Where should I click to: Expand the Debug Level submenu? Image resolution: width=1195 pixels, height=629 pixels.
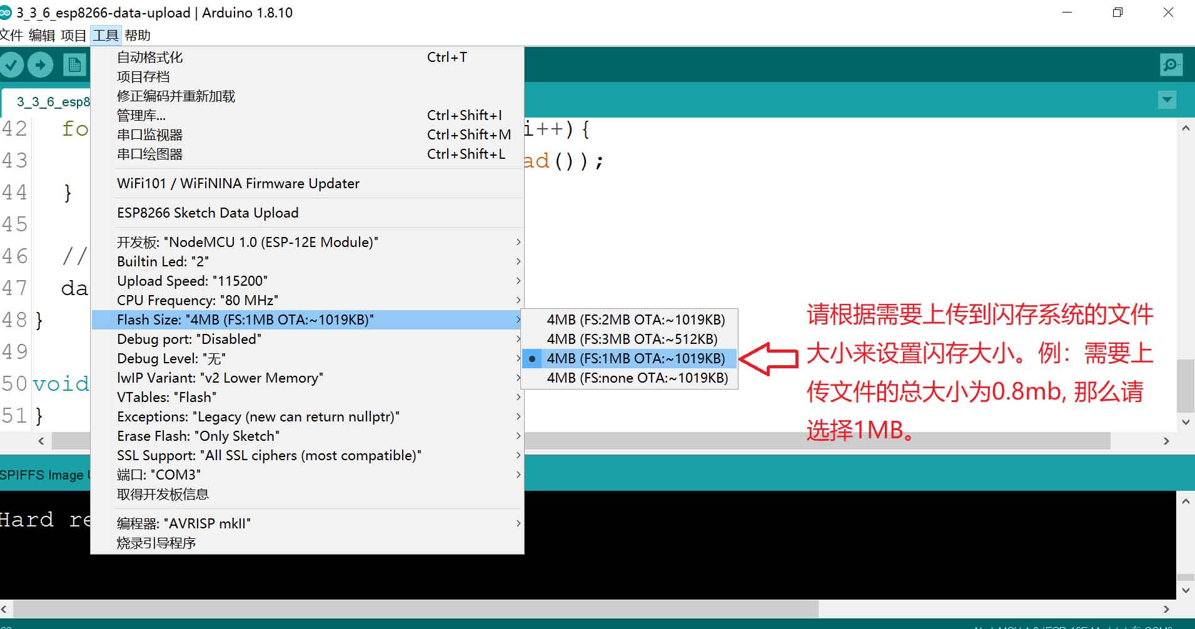[307, 359]
